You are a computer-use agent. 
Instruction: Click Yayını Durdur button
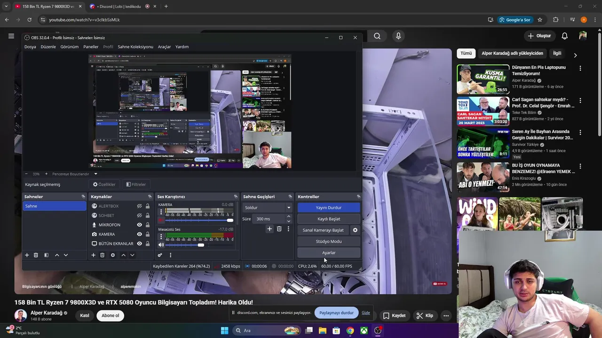pyautogui.click(x=329, y=207)
